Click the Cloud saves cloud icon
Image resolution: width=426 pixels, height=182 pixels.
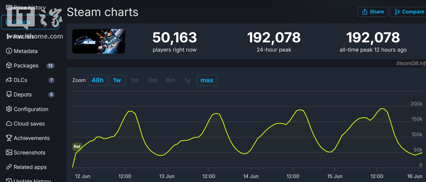coord(9,124)
